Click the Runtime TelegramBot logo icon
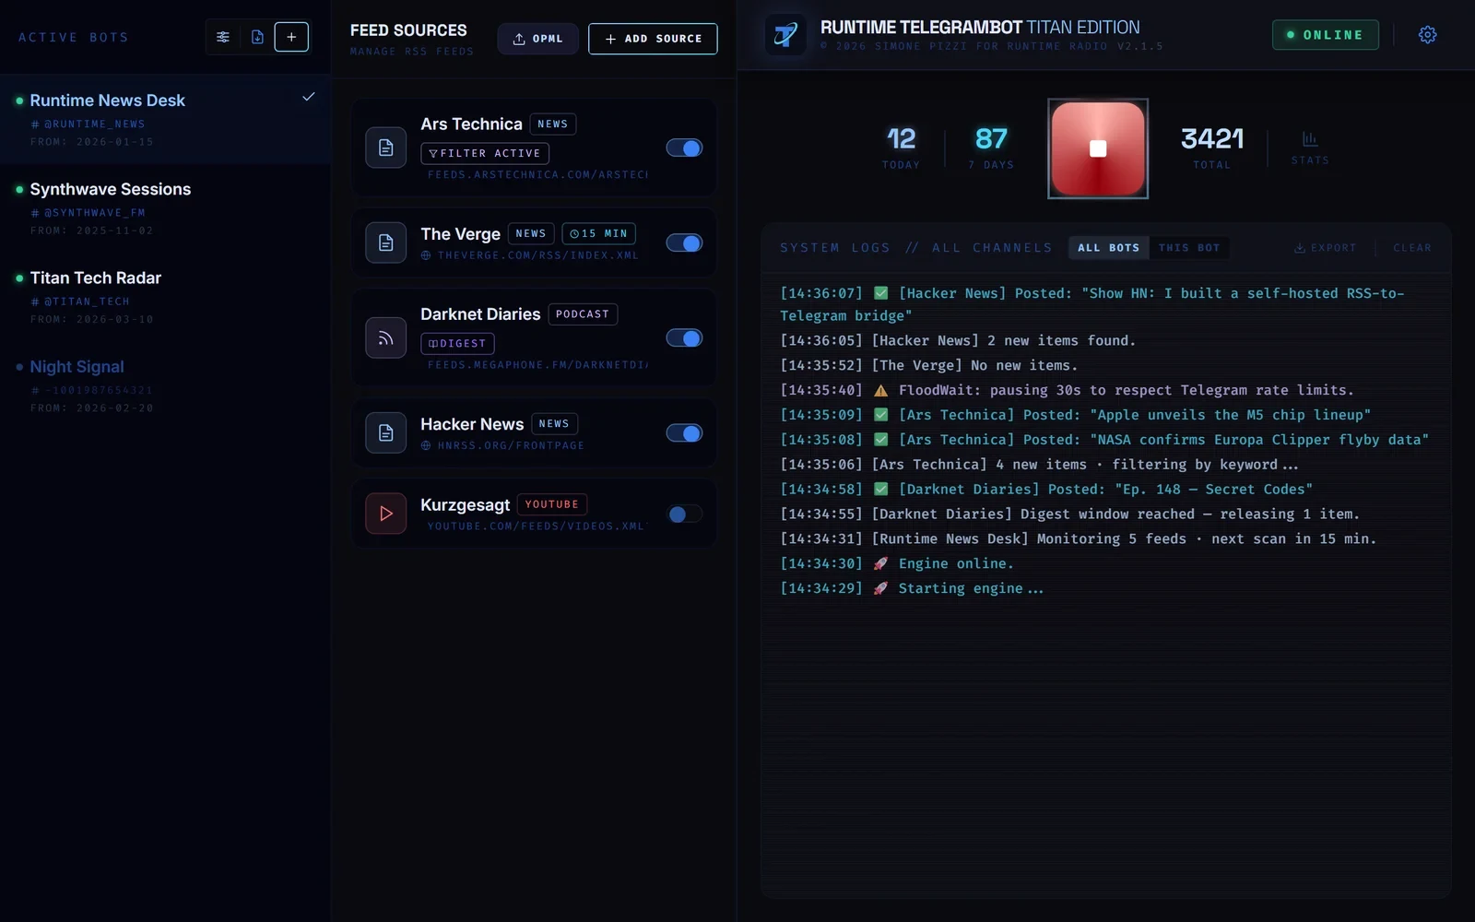The width and height of the screenshot is (1475, 922). (785, 35)
